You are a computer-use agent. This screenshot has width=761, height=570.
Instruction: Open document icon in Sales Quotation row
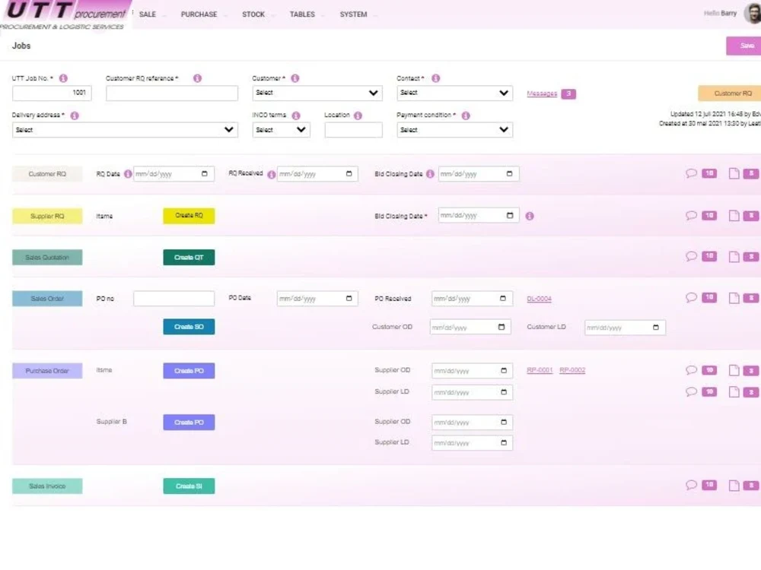pos(734,256)
